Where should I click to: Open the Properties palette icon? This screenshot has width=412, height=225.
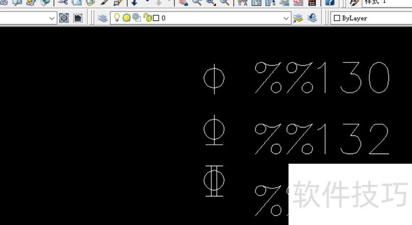click(x=242, y=3)
